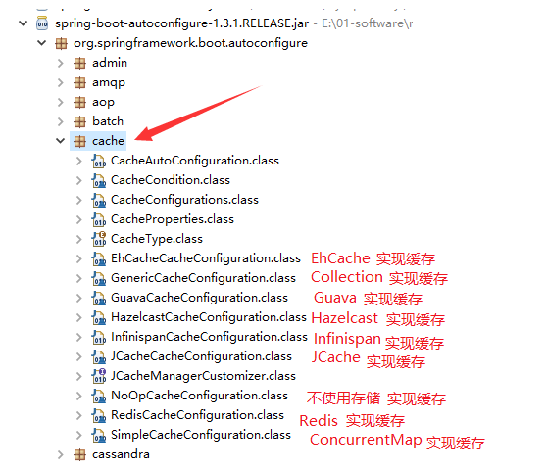Viewport: 547px width, 468px height.
Task: Expand the amqp package
Action: tap(61, 82)
